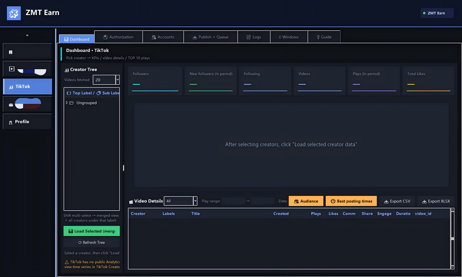Click the Following KPI card
The height and width of the screenshot is (277, 462).
[x=265, y=81]
